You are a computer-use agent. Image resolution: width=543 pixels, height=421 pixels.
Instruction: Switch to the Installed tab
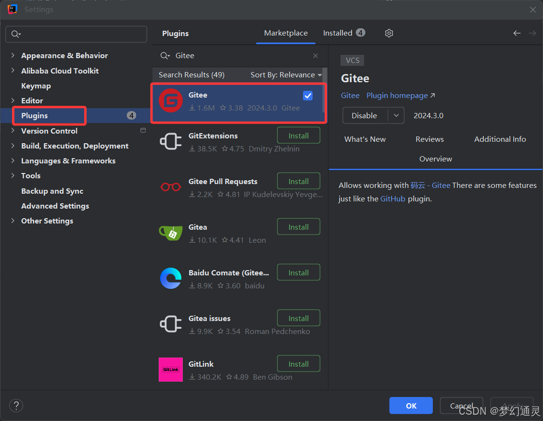pos(343,33)
